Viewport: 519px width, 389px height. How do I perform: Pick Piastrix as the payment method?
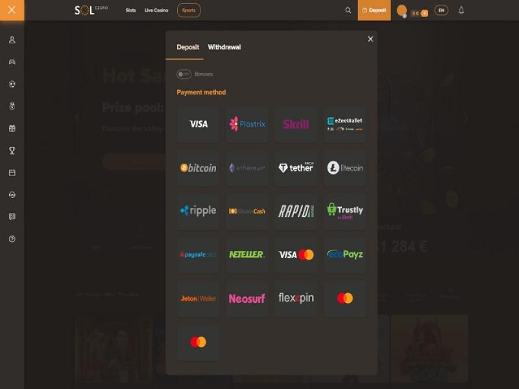tap(247, 124)
